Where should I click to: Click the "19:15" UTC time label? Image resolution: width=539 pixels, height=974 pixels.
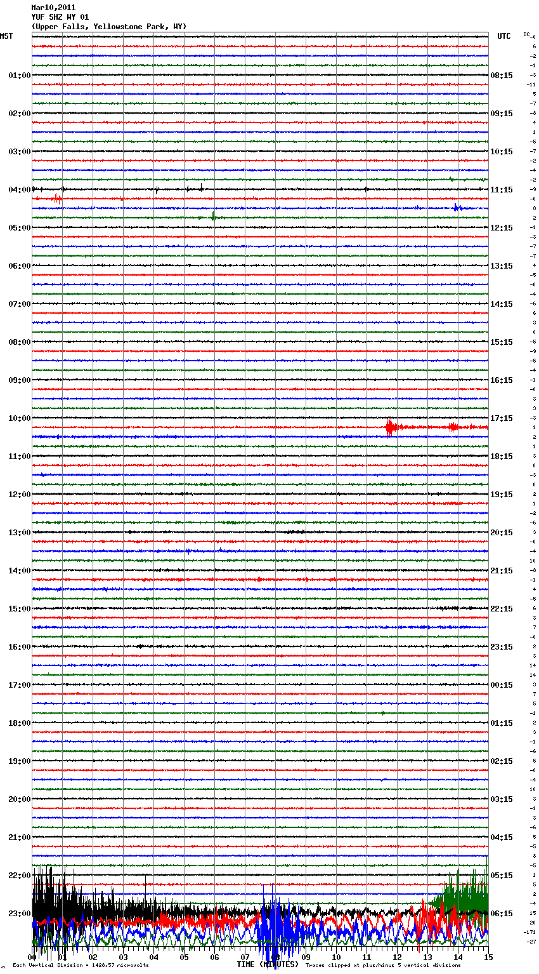click(x=502, y=495)
